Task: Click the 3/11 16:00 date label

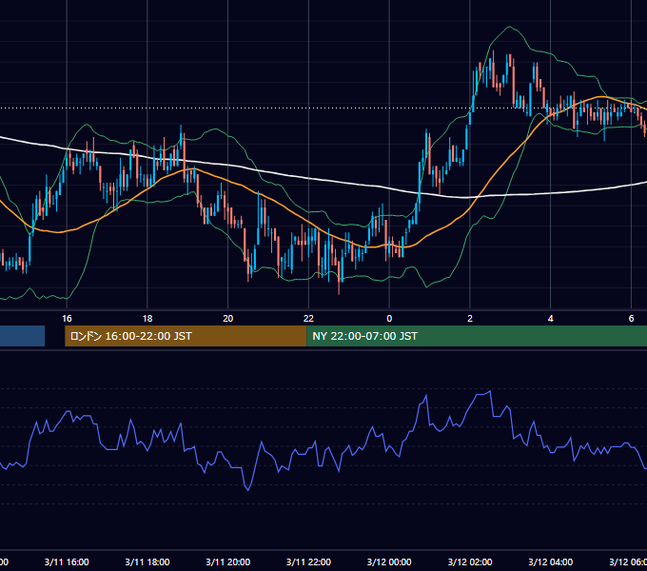Action: point(67,561)
